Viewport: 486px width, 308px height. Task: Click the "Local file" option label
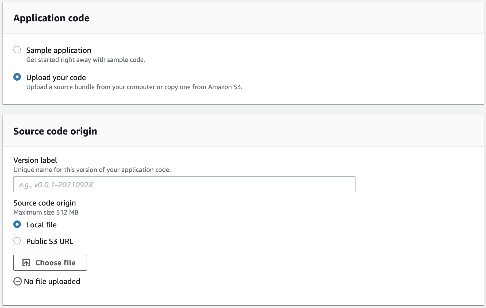[41, 225]
